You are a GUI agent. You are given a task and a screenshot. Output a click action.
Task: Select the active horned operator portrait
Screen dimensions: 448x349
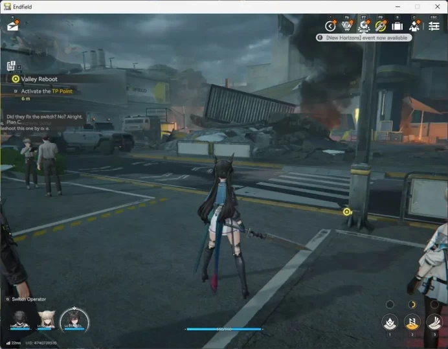[74, 321]
